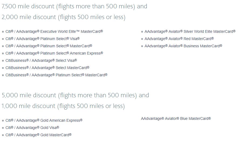Click the 1,000 mile discount heading line
Viewport: 245px width, 144px height.
tap(63, 106)
